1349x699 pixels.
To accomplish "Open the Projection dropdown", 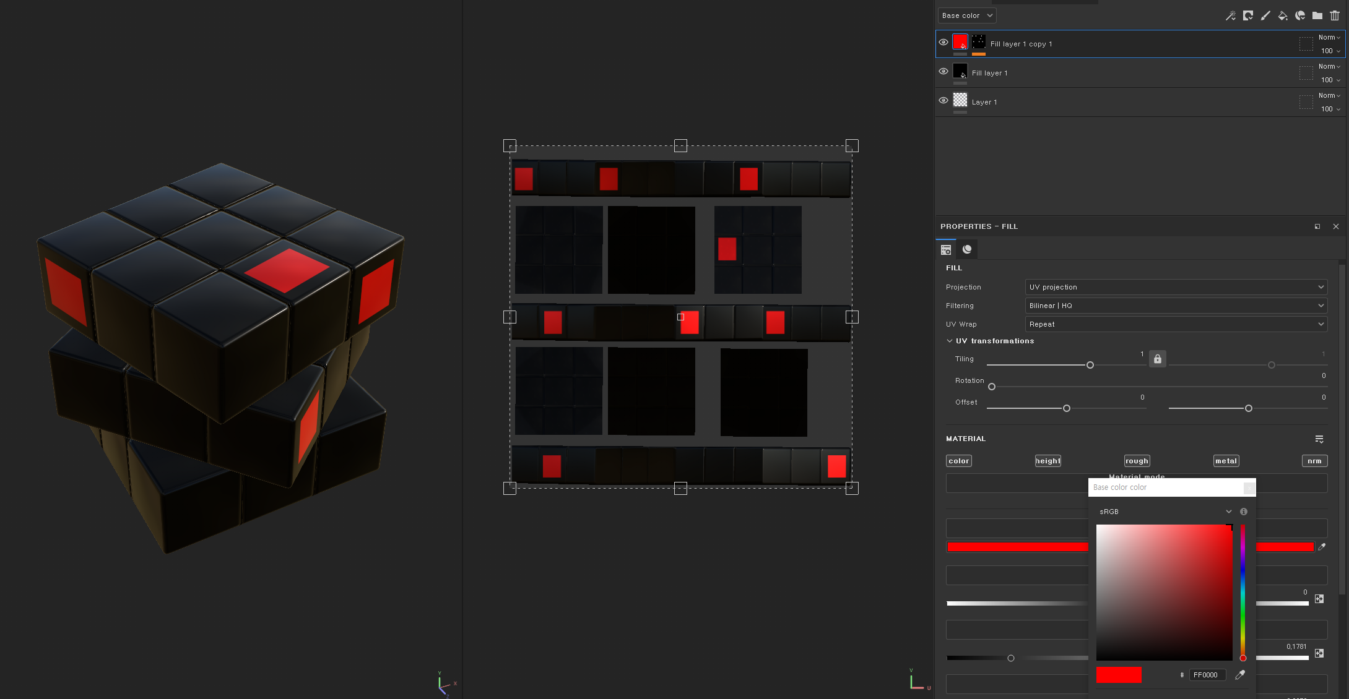I will point(1176,287).
